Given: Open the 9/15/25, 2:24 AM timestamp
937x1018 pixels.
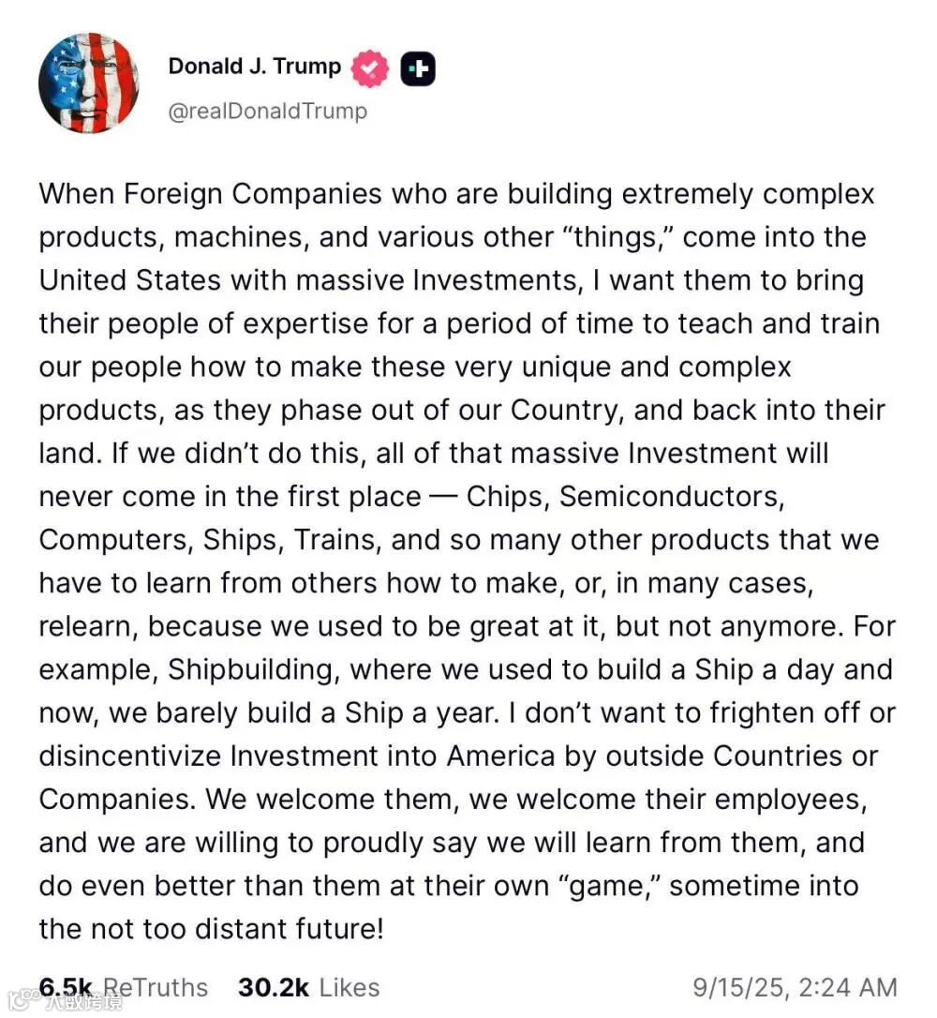Looking at the screenshot, I should [x=795, y=987].
